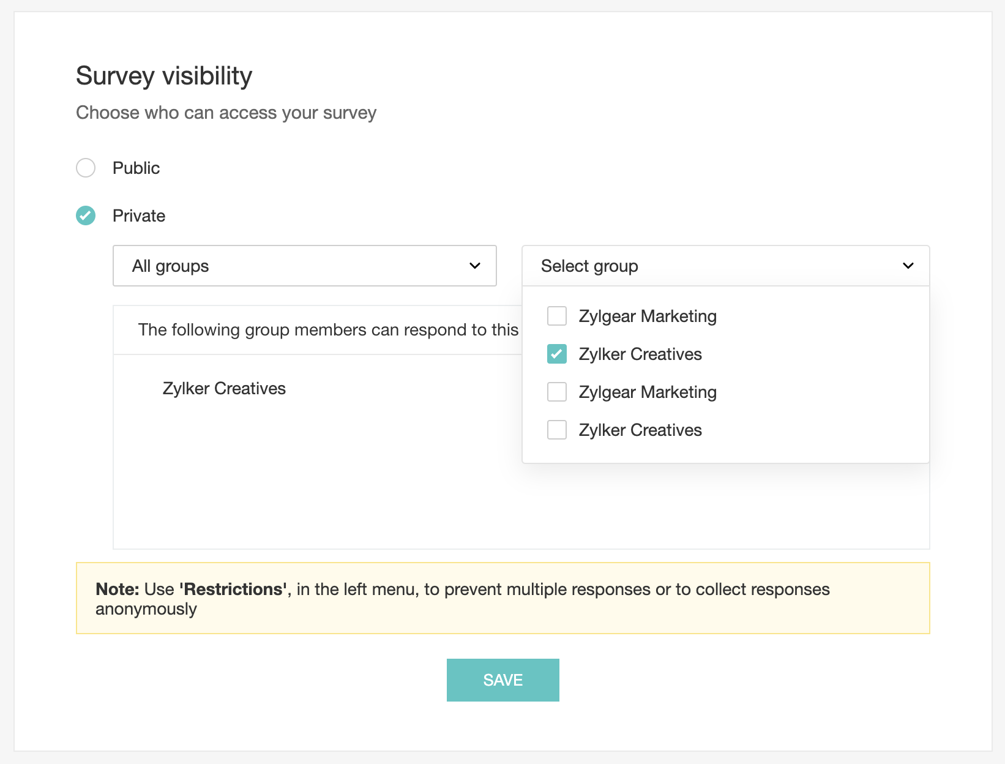Screen dimensions: 1005x764
Task: Check the first Zylgear Marketing checkbox
Action: [557, 316]
